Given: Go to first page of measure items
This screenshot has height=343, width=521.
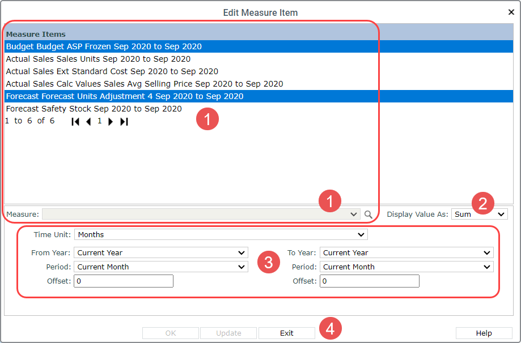Looking at the screenshot, I should click(75, 122).
